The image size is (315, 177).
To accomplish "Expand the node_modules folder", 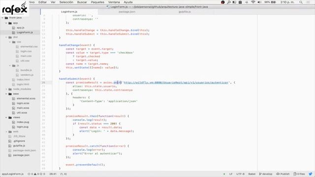I will pyautogui.click(x=6, y=89).
